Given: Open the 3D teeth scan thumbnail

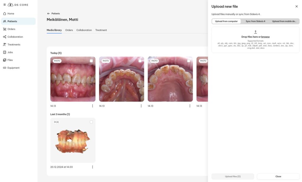Looking at the screenshot, I should tap(73, 140).
